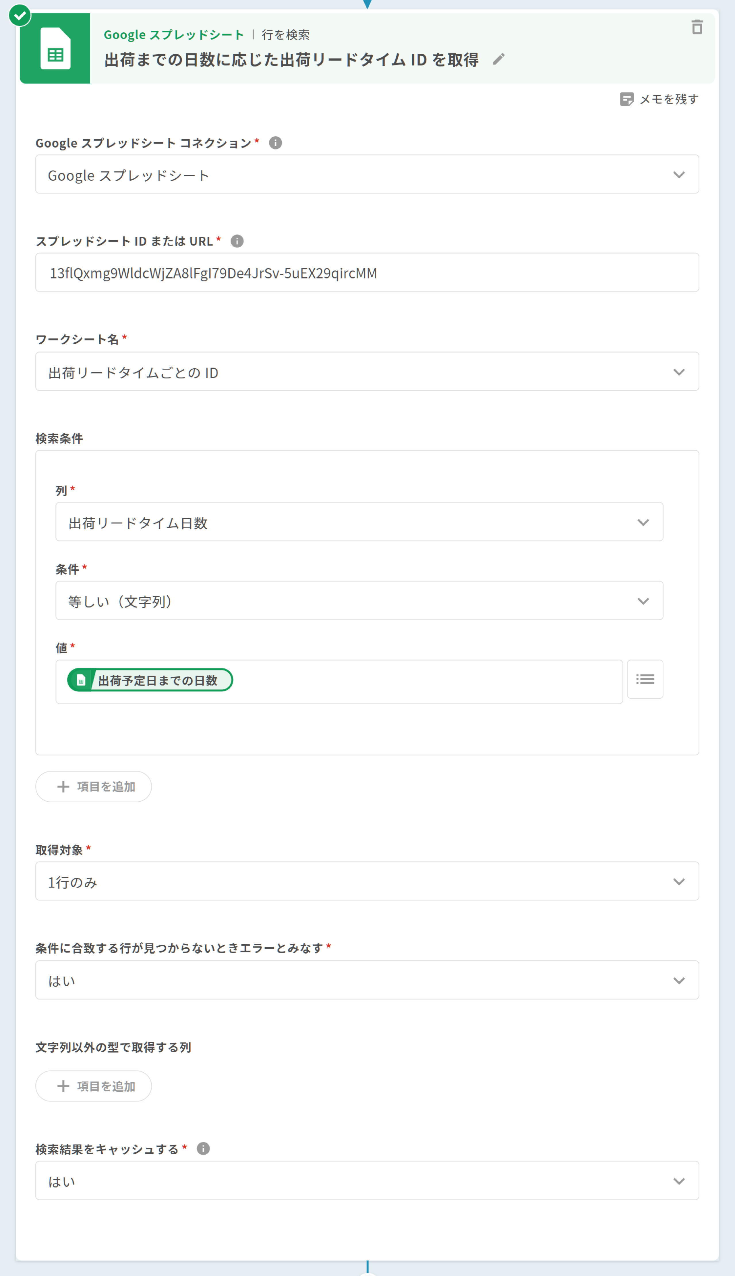Screen dimensions: 735x1276
Task: Open the 検索結果をキャッシュする dropdown
Action: (x=367, y=1181)
